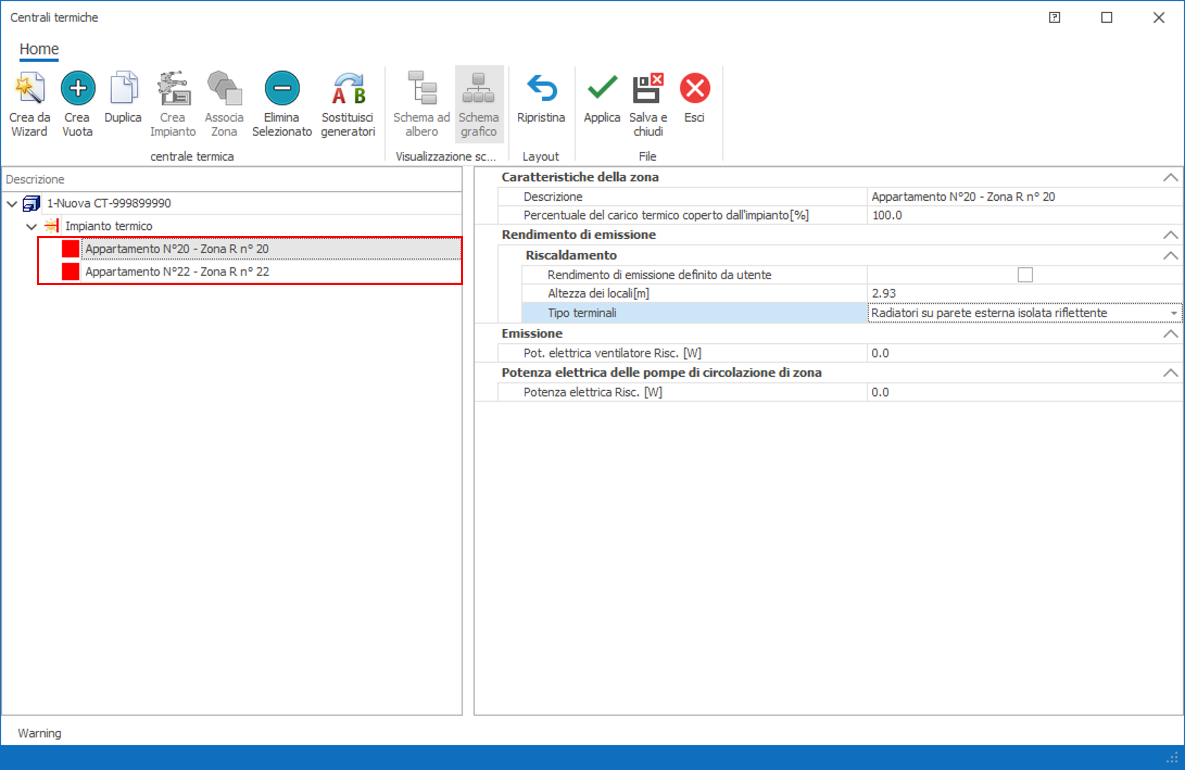The height and width of the screenshot is (770, 1185).
Task: Open the Tipo terminali dropdown arrow
Action: (1173, 313)
